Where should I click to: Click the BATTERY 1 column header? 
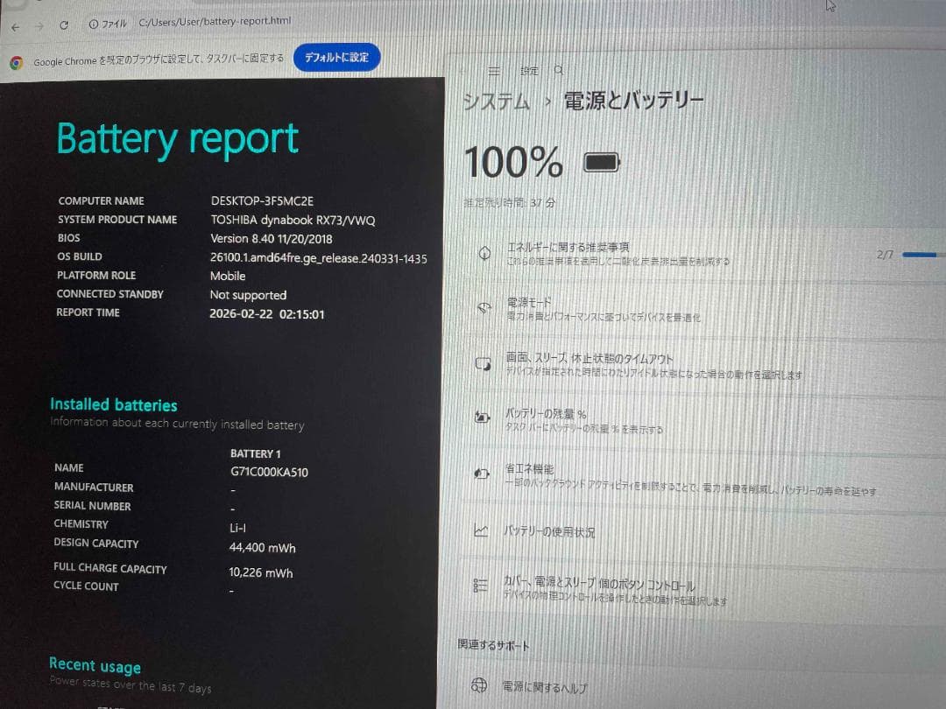pos(255,454)
